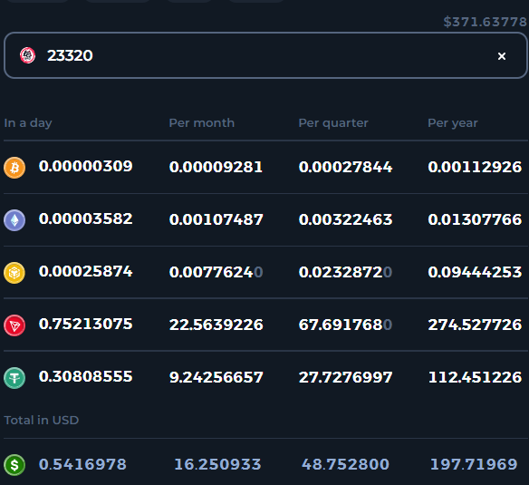Click Tether per quarter value 27.7276997
This screenshot has height=485, width=529.
(x=345, y=377)
